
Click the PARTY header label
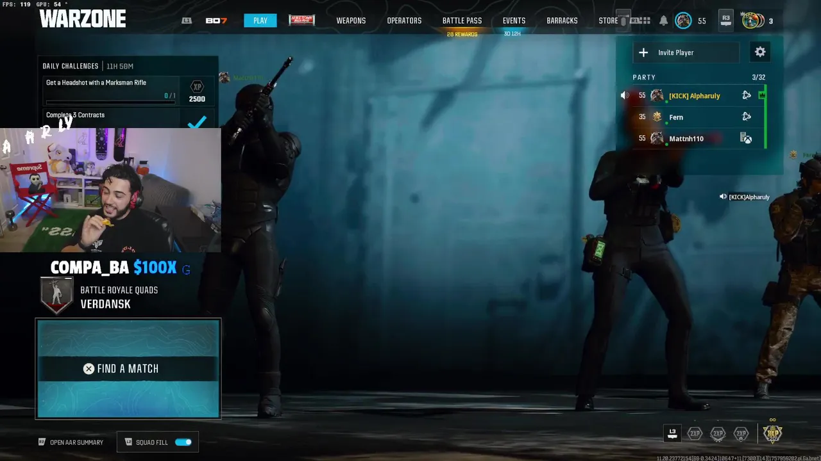click(644, 77)
